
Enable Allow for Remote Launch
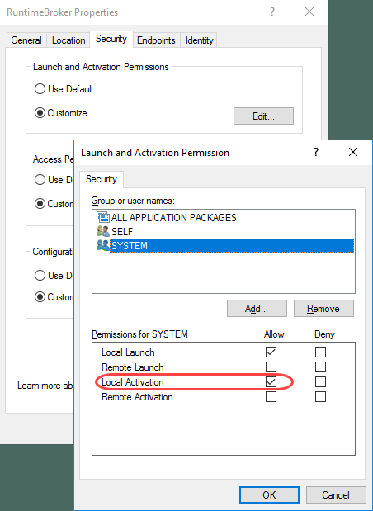coord(271,367)
